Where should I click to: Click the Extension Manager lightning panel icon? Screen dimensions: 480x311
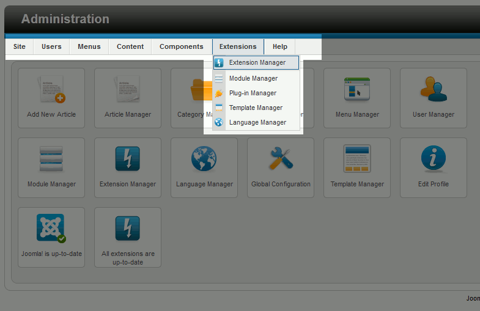point(128,159)
